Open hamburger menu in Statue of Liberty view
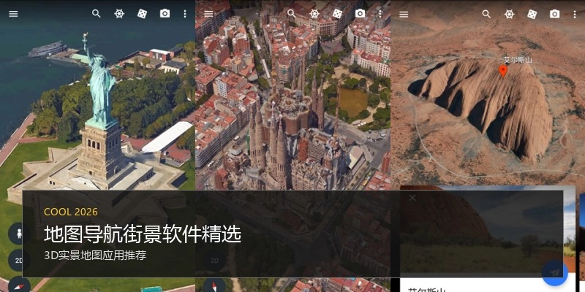 coord(13,14)
